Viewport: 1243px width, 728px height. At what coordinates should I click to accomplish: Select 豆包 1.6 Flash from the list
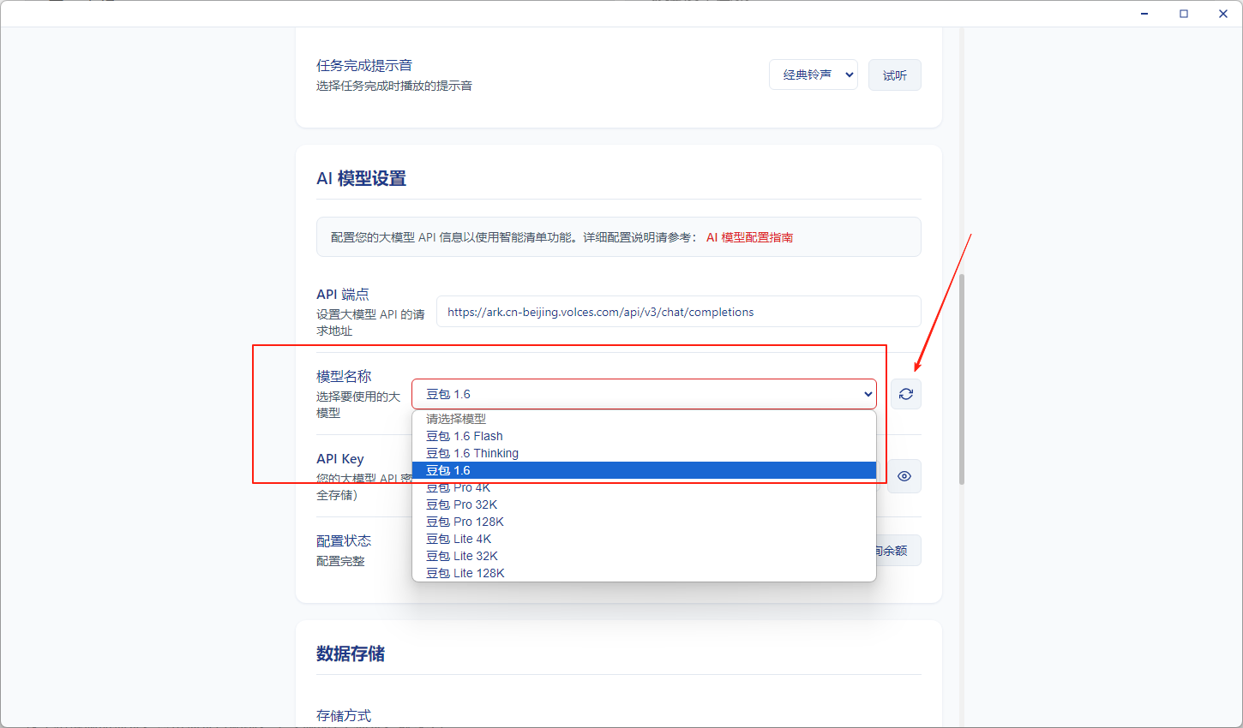[x=645, y=436]
